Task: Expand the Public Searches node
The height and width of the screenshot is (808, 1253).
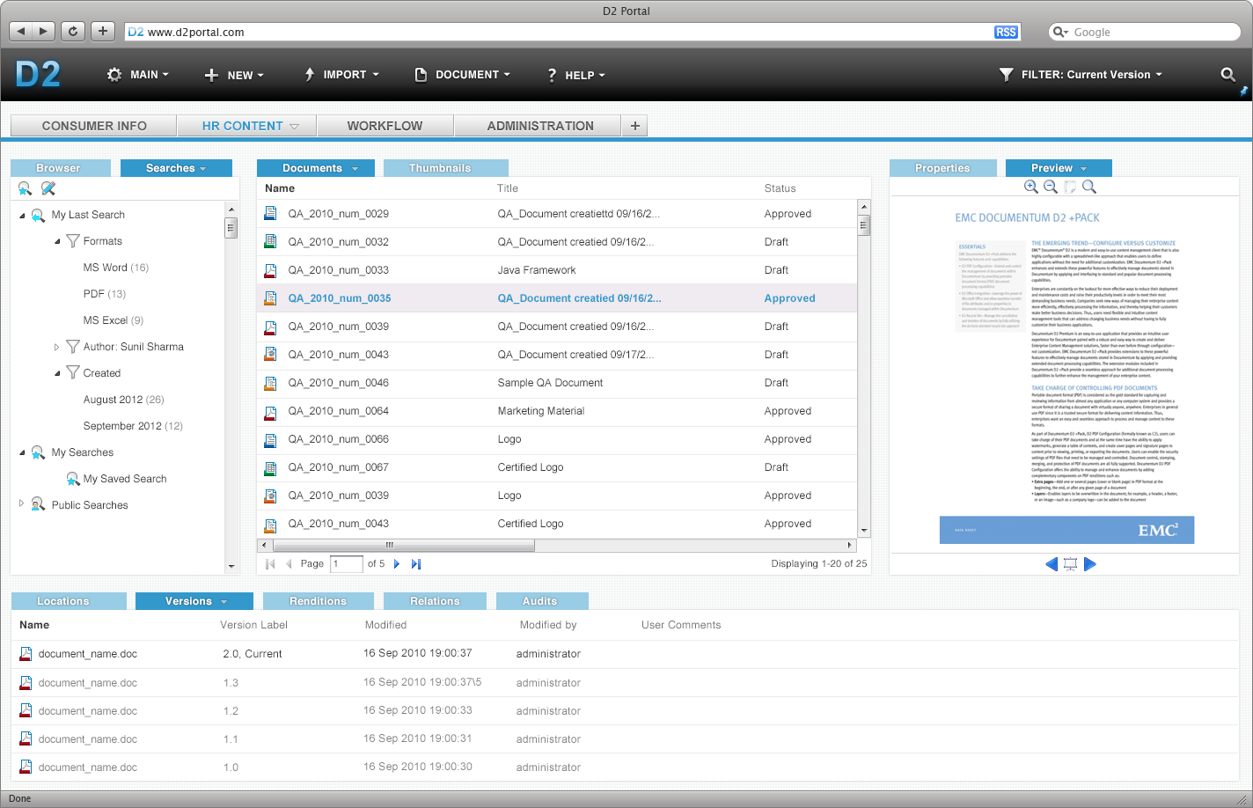Action: [x=22, y=504]
